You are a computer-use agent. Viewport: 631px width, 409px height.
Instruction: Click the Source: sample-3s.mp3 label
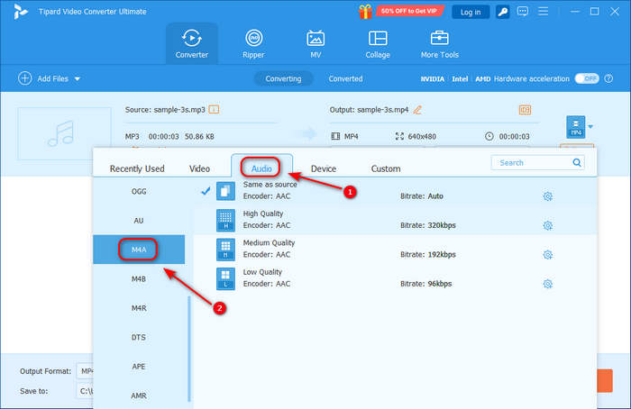click(x=165, y=110)
